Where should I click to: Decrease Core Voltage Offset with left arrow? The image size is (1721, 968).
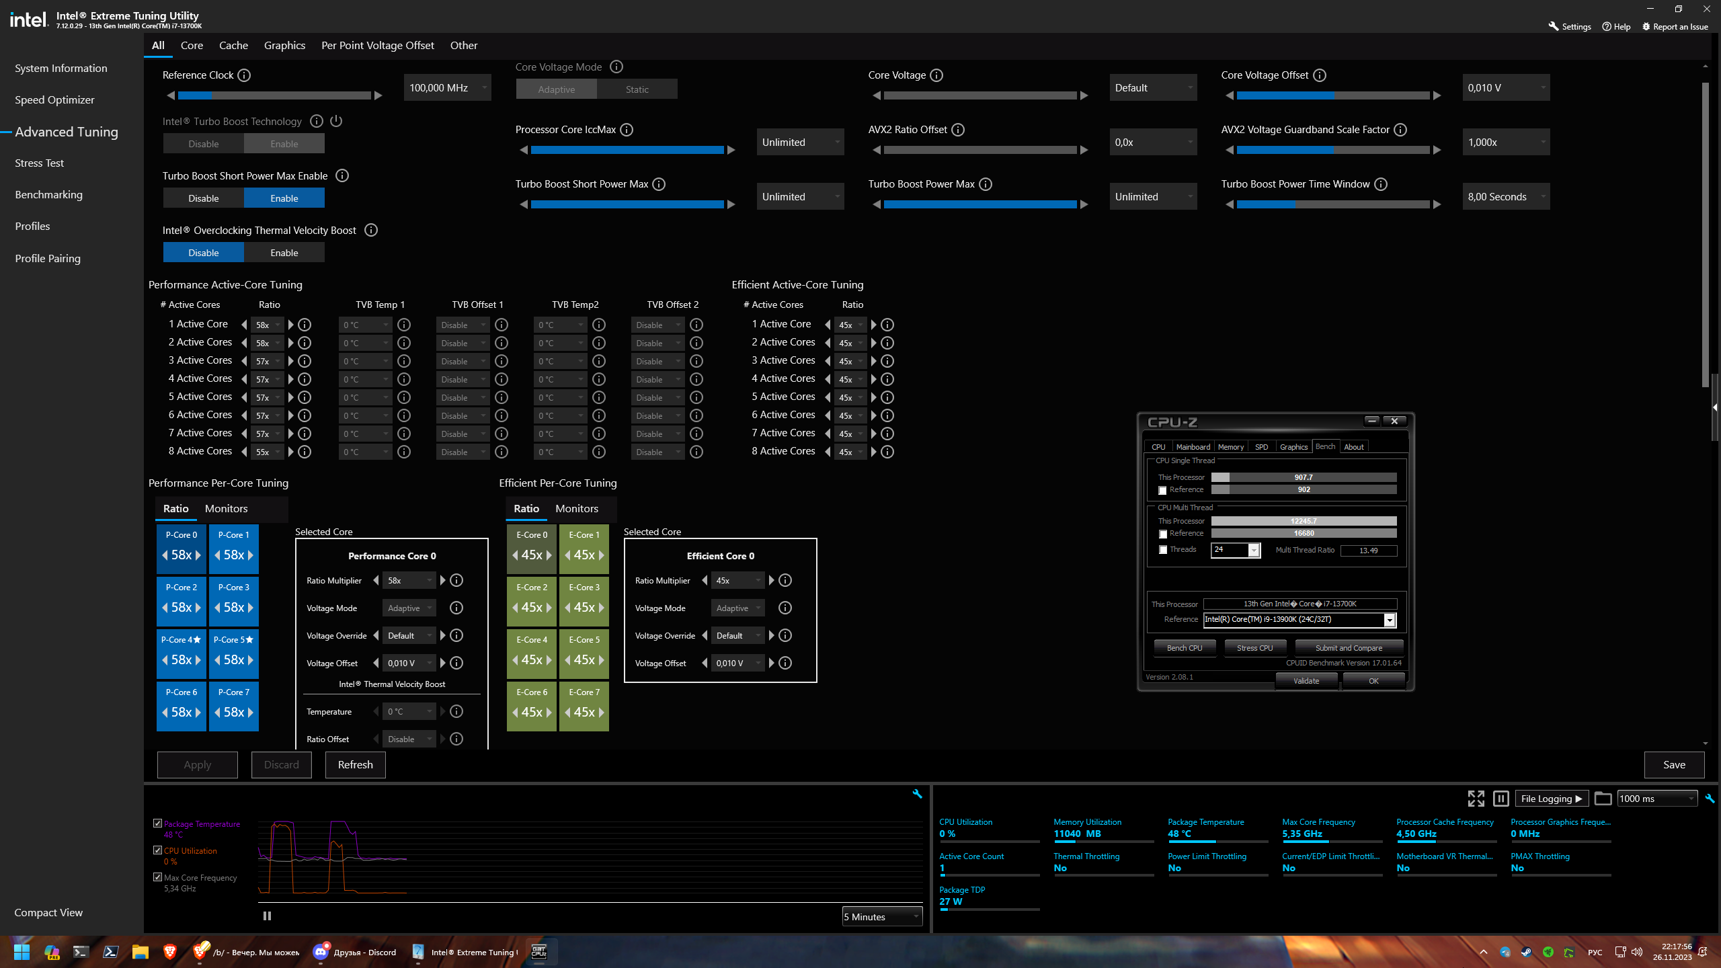pos(1230,95)
